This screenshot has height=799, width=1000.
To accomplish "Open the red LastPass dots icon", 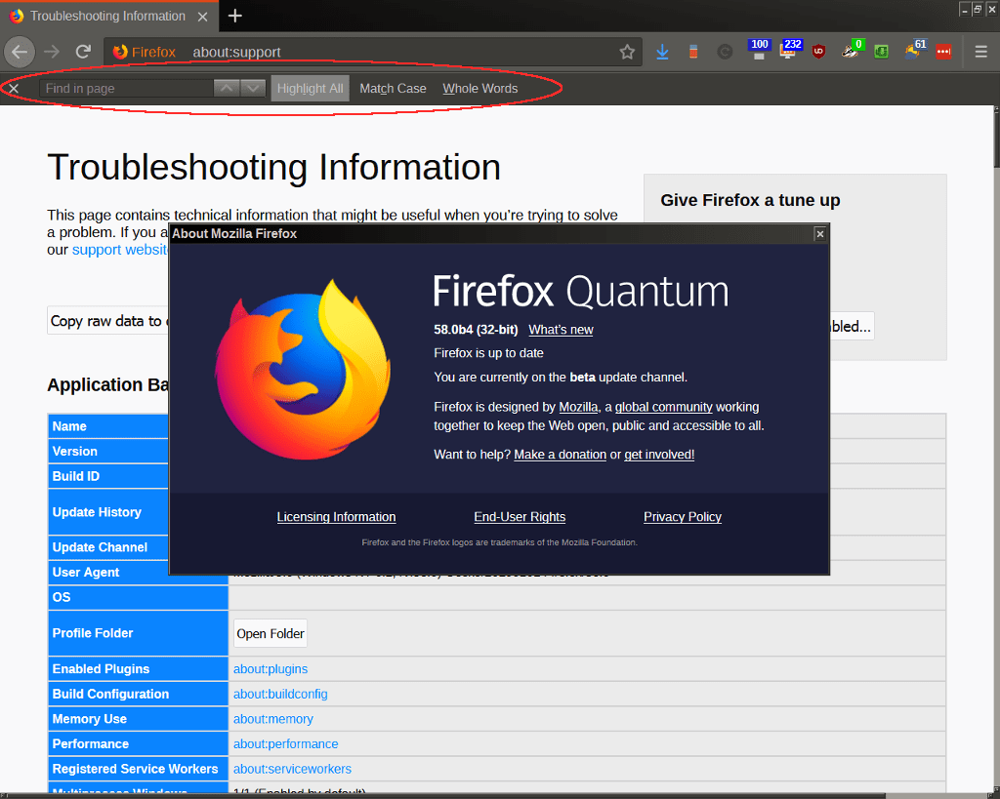I will pyautogui.click(x=944, y=53).
